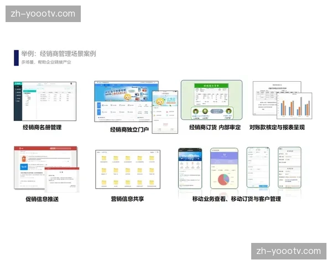Click the pie chart in the mobile screenshot

[224, 179]
